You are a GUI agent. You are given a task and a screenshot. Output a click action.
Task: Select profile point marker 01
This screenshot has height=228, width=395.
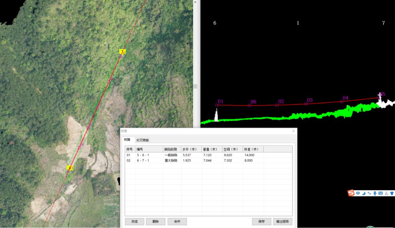point(217,105)
